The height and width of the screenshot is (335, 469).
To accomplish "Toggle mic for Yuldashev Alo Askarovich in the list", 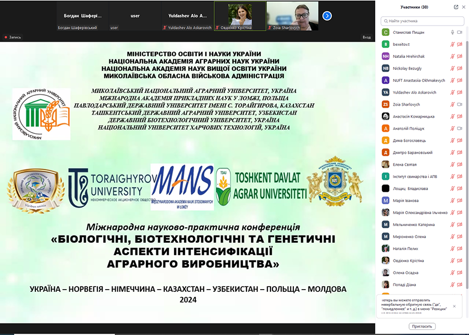I will 452,92.
